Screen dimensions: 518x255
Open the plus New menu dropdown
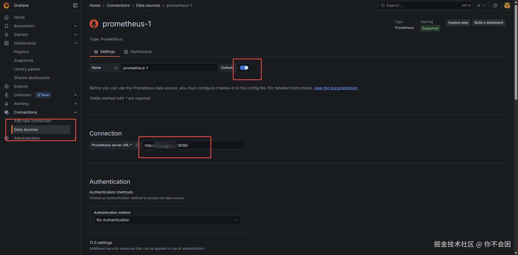[x=481, y=5]
